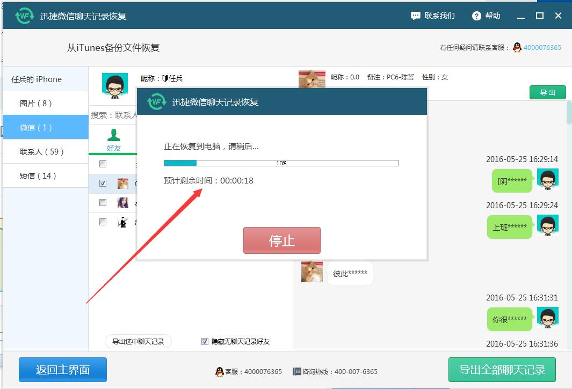The image size is (572, 389).
Task: Click the 4000076365 customer service link
Action: 542,47
